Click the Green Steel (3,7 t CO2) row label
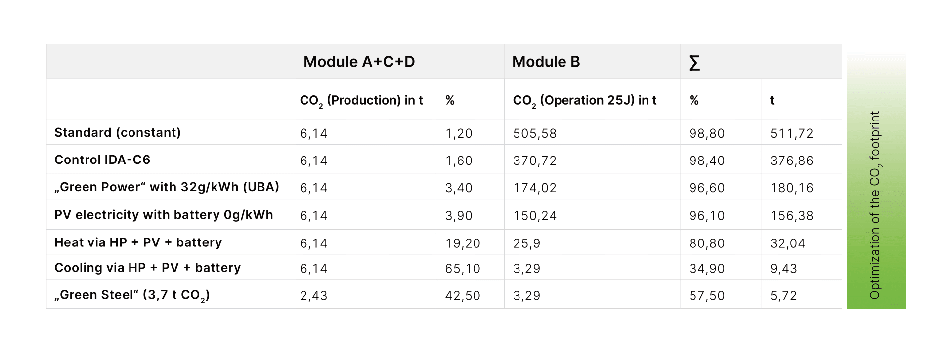 pos(132,295)
